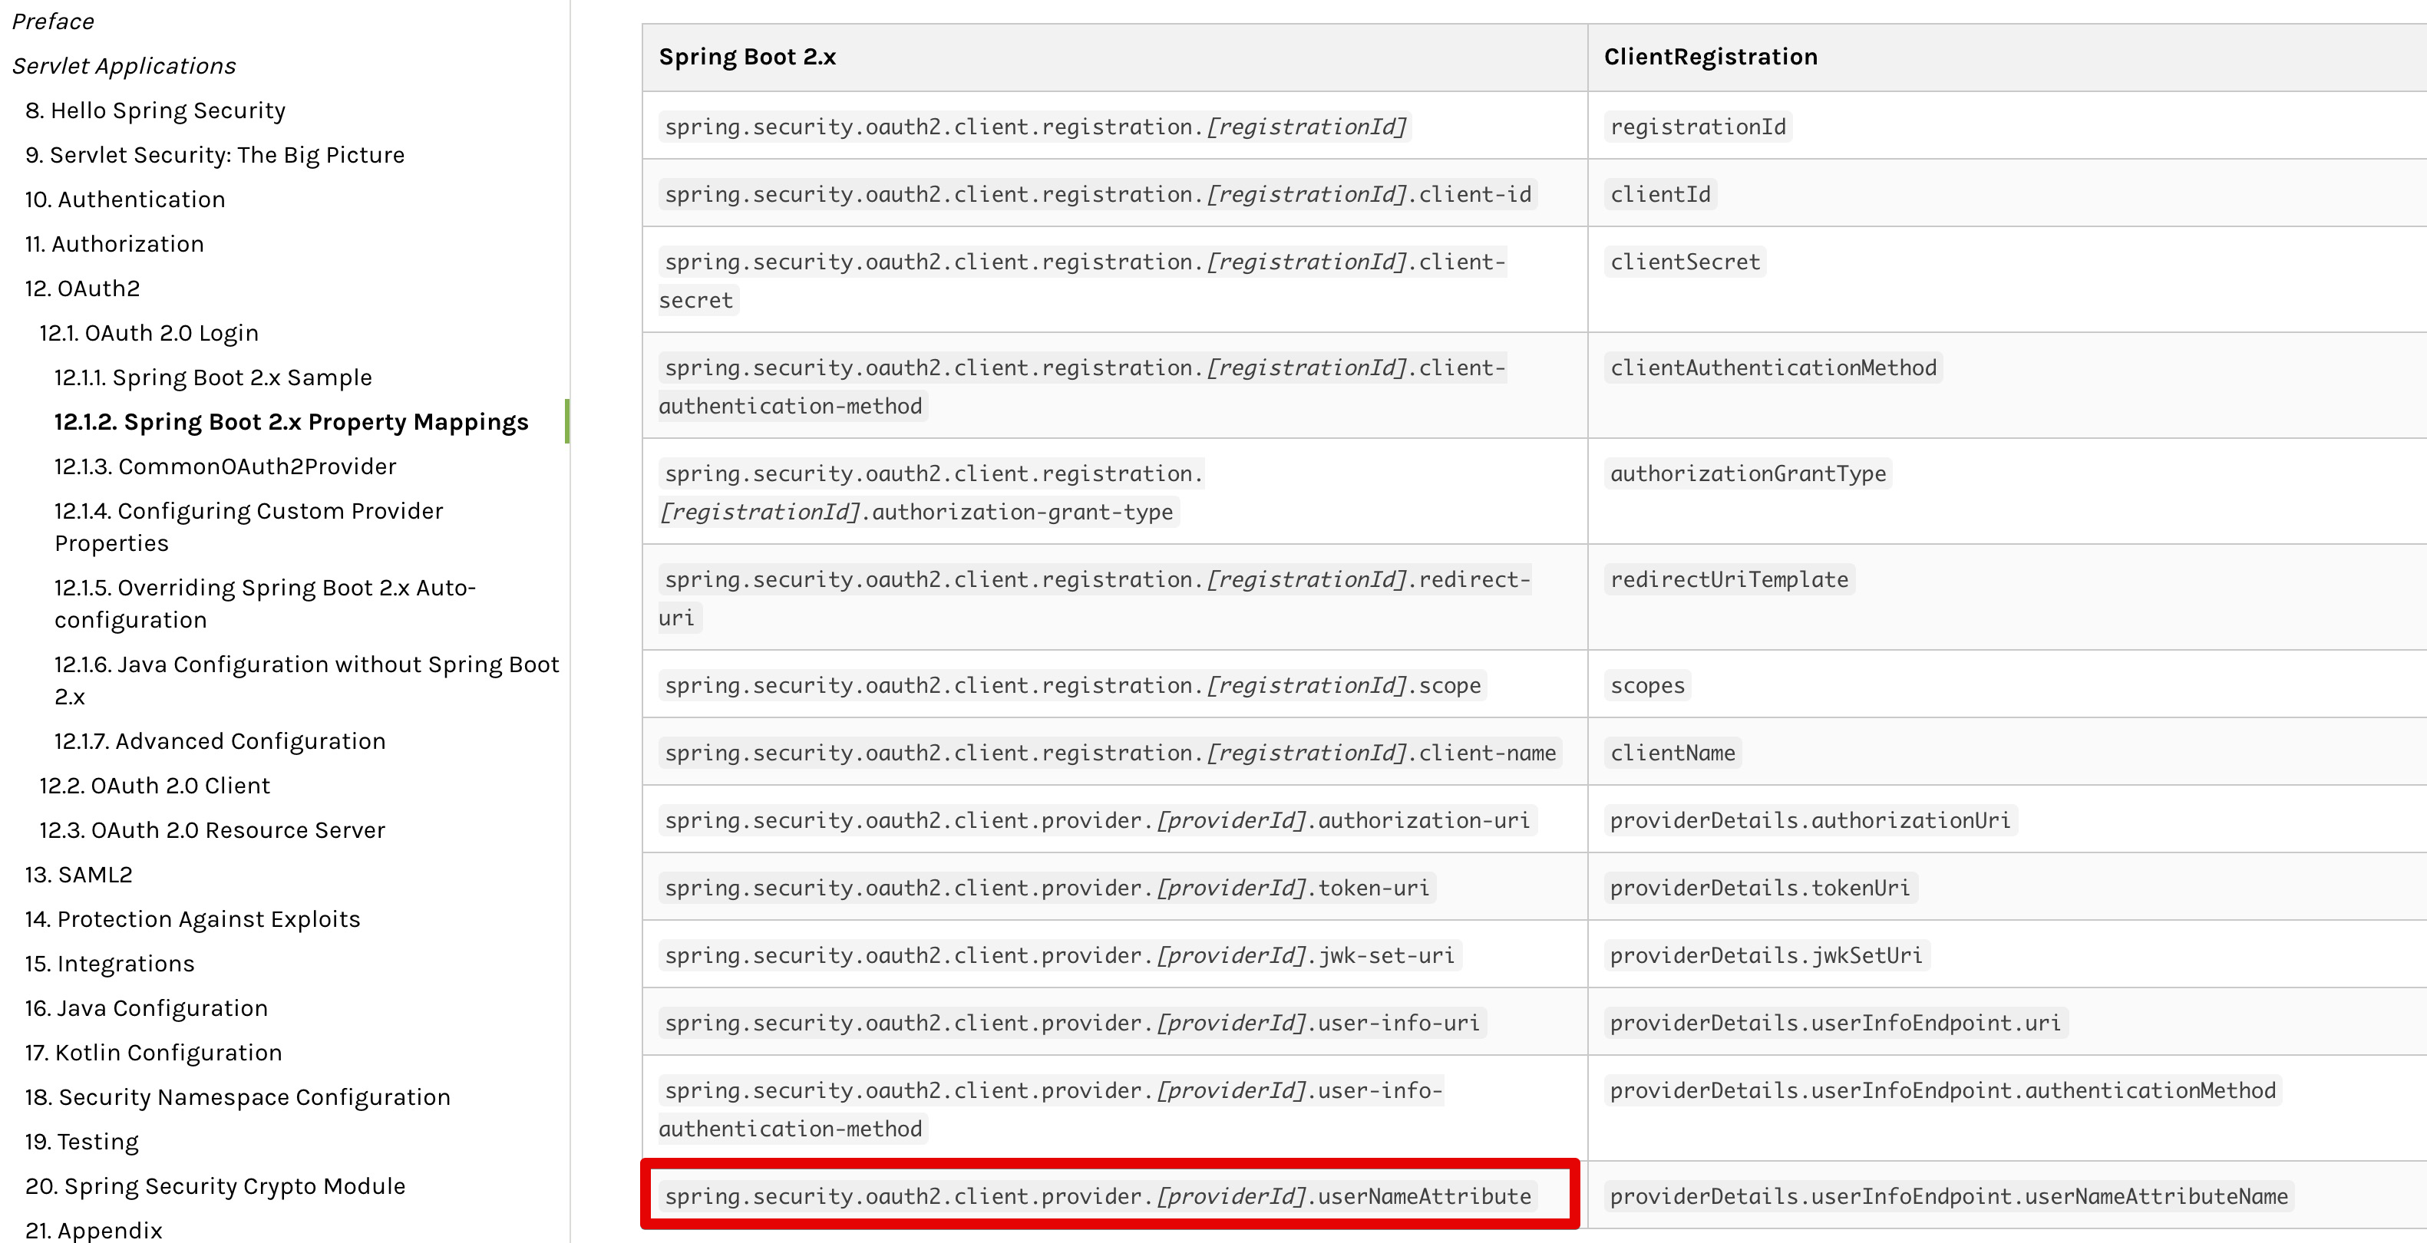Image resolution: width=2427 pixels, height=1243 pixels.
Task: Click the 'redirectUriTemplate' value
Action: point(1729,579)
